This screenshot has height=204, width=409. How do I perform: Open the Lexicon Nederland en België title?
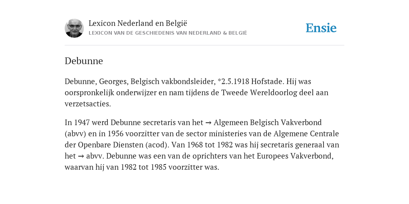click(138, 23)
